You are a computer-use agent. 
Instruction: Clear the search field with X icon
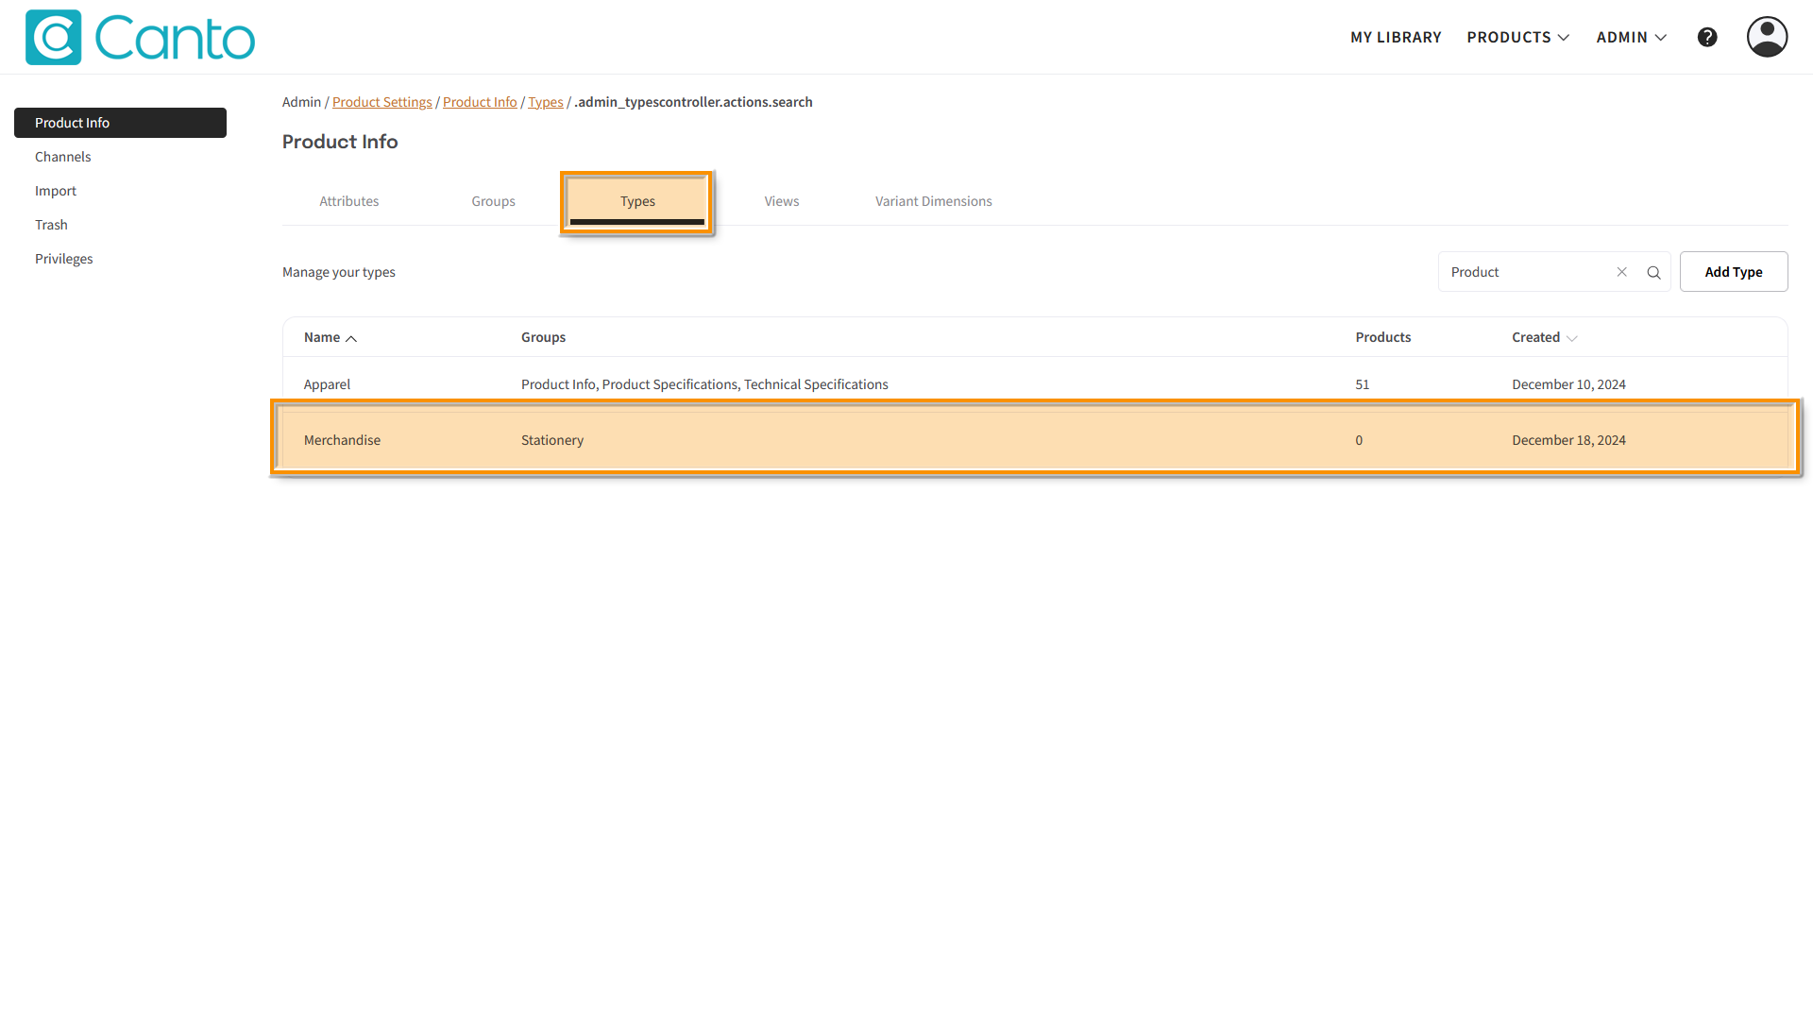(x=1622, y=272)
